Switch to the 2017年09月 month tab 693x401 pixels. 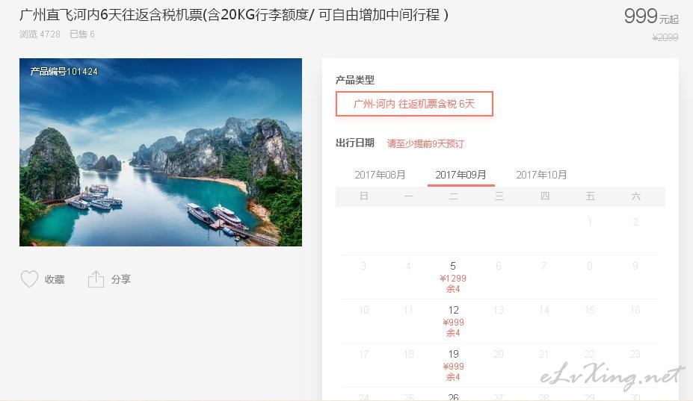(x=461, y=175)
